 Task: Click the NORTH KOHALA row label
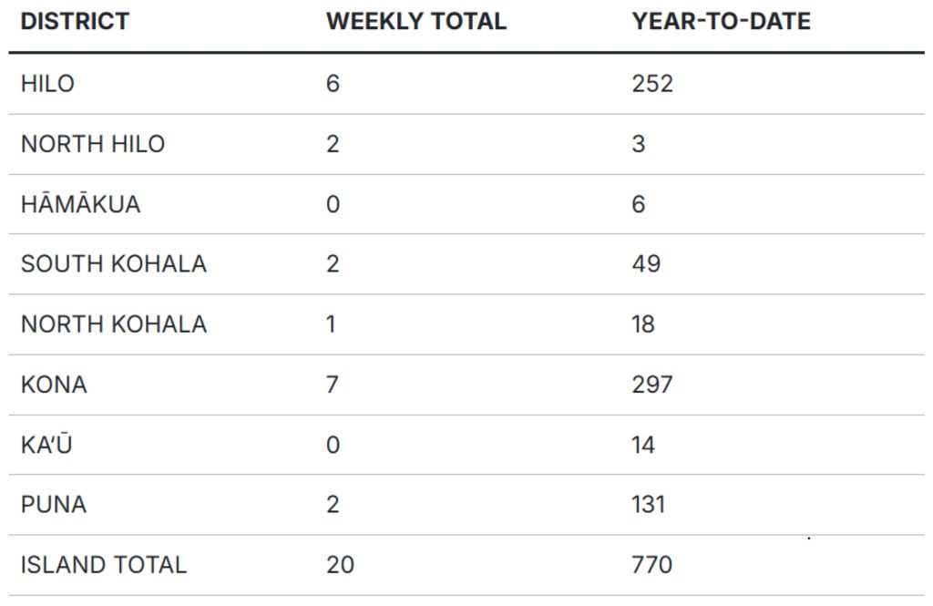[114, 324]
